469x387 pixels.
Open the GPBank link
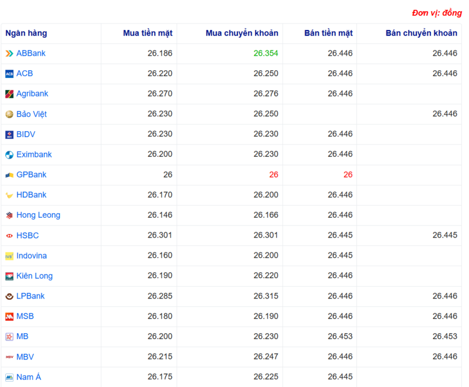31,174
